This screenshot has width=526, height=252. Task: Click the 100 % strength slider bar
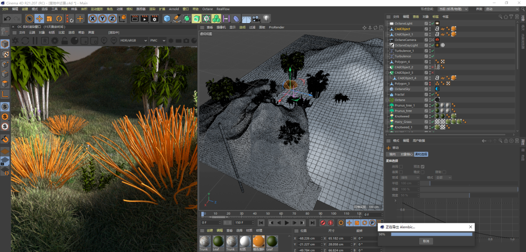click(x=469, y=190)
